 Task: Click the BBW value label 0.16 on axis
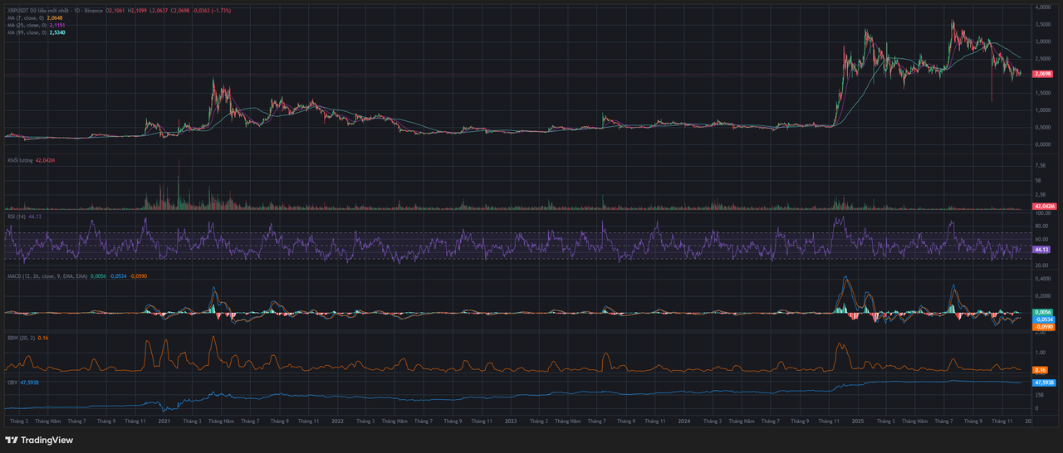[x=1039, y=369]
